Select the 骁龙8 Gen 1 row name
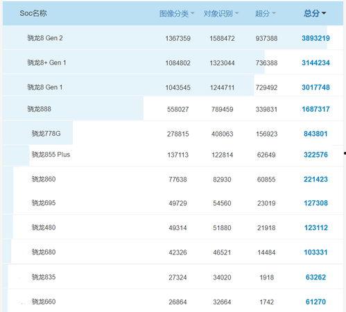Screen dimensions: 346x312 point(45,87)
